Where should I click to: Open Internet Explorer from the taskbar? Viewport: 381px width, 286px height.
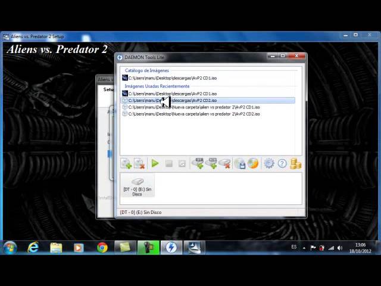click(33, 248)
